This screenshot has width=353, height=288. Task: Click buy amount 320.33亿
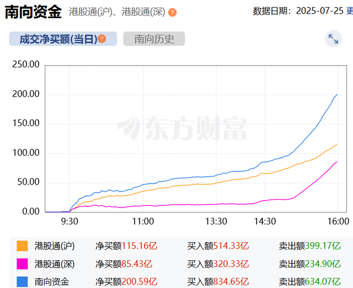coord(231,264)
